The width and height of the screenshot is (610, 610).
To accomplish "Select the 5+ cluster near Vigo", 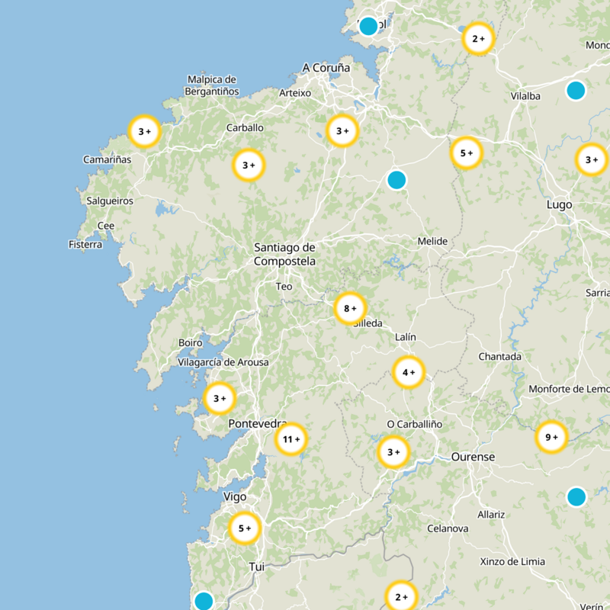I will tap(245, 528).
